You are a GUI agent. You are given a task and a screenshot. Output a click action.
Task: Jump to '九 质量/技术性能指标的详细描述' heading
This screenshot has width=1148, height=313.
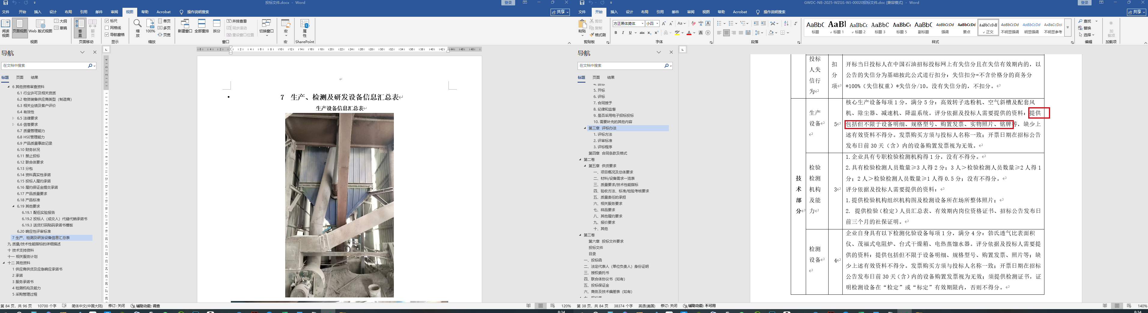coord(34,244)
